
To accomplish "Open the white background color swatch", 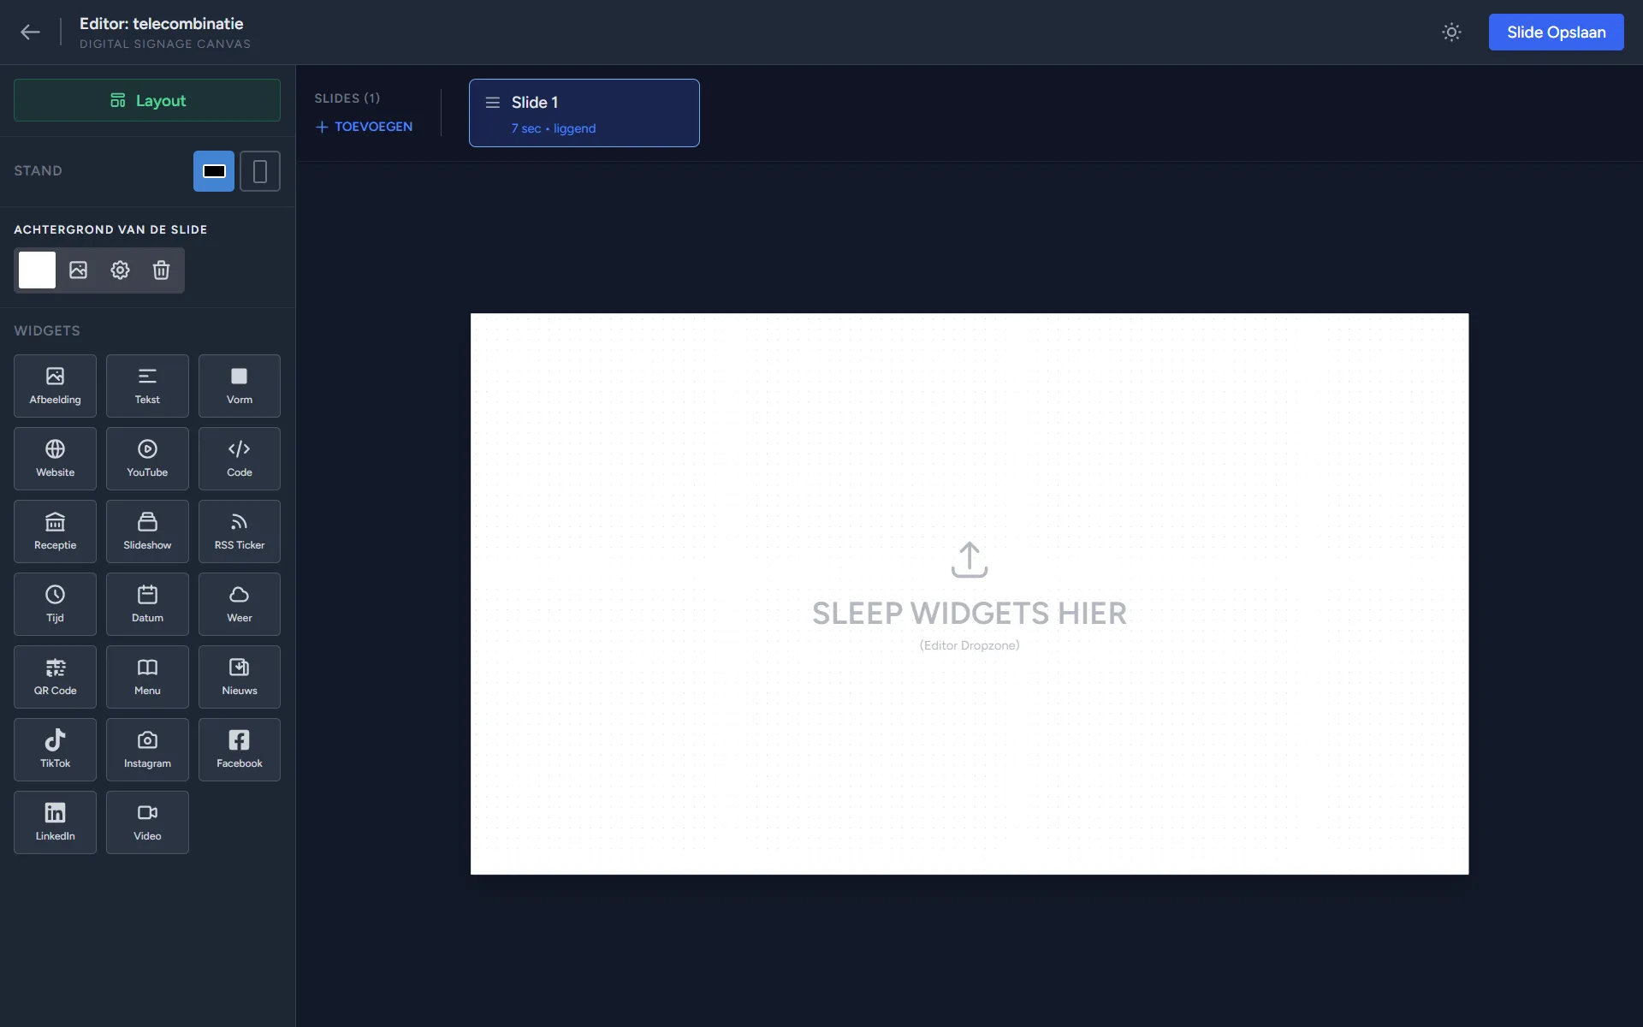I will [x=37, y=270].
